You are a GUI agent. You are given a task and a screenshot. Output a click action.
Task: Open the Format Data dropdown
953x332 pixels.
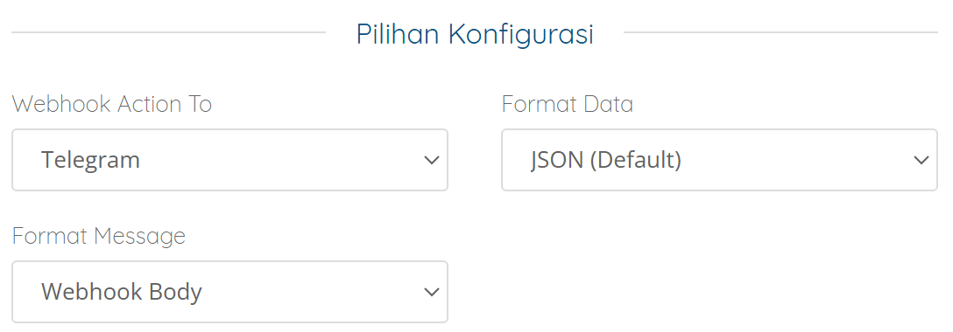720,160
